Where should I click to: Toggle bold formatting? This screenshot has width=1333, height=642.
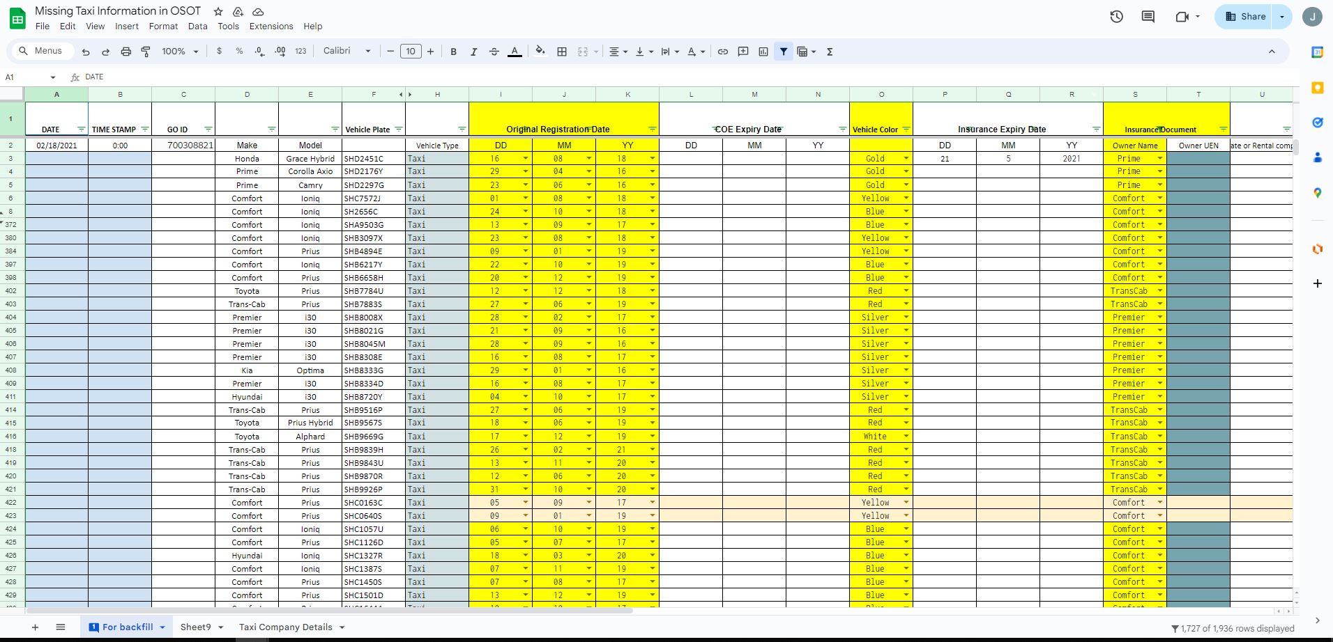454,52
